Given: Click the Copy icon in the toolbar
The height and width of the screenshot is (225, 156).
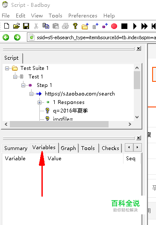Looking at the screenshot, I should pyautogui.click(x=46, y=26).
